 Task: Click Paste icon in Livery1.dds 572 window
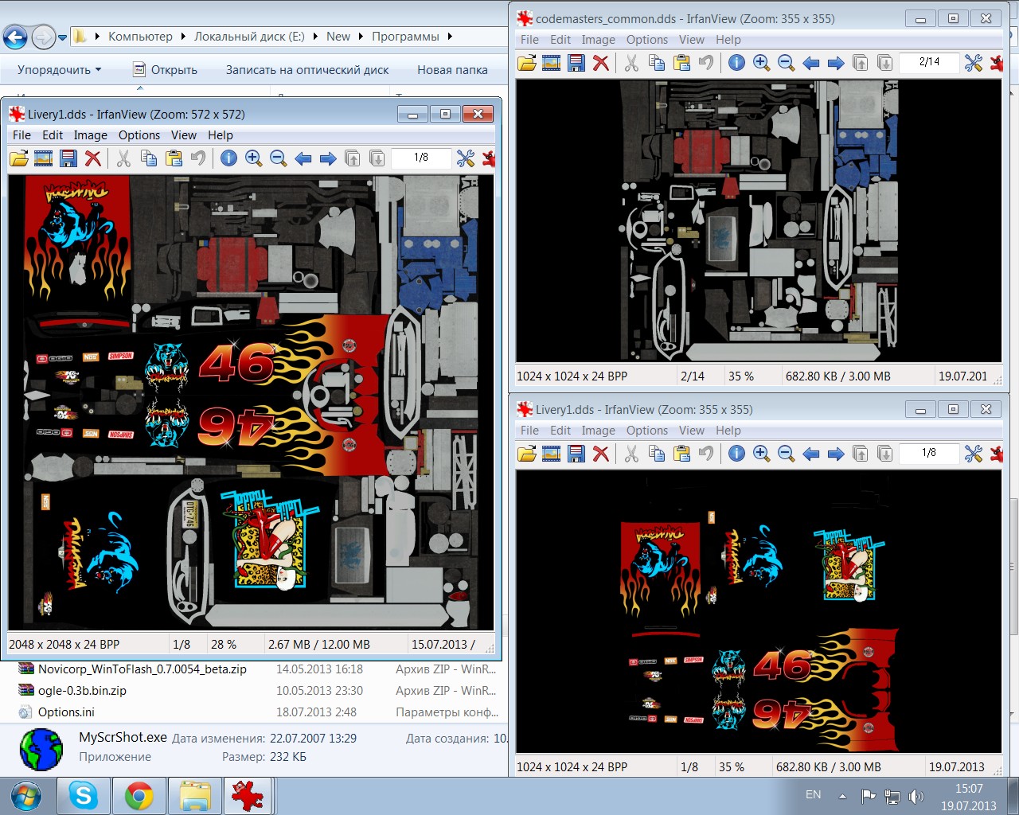point(174,158)
